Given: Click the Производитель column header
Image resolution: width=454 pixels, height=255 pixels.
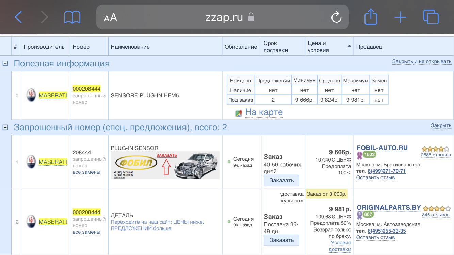Looking at the screenshot, I should 44,47.
